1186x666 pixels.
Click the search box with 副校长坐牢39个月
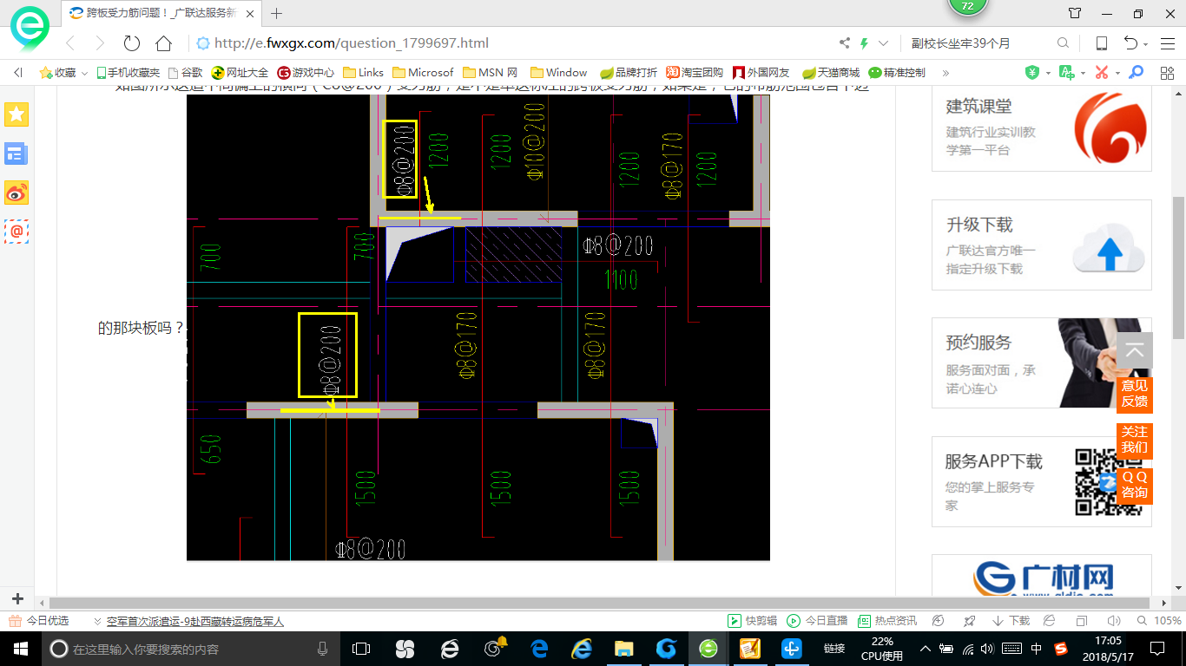[x=979, y=43]
